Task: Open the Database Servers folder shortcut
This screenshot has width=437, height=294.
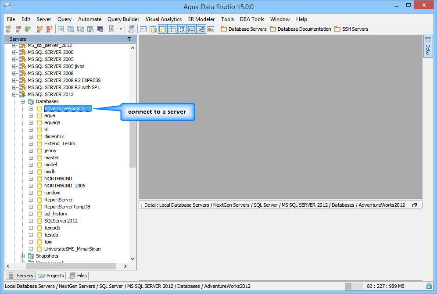Action: [x=244, y=29]
